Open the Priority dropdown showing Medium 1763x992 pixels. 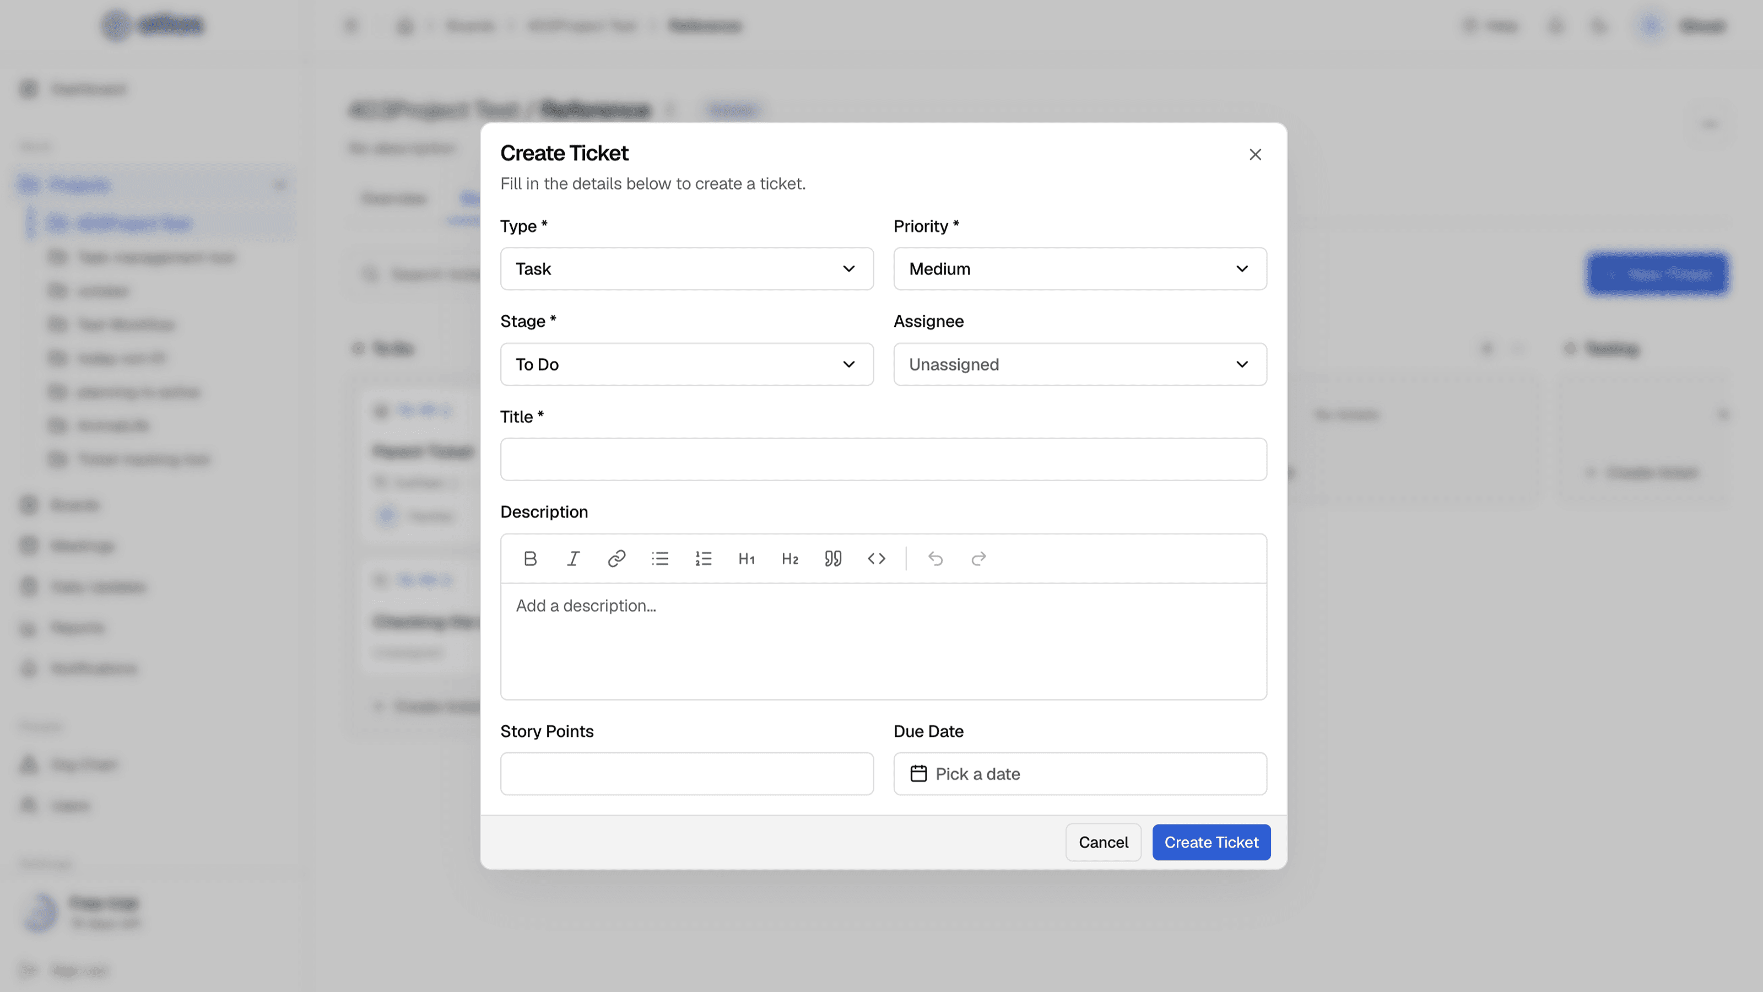point(1080,269)
